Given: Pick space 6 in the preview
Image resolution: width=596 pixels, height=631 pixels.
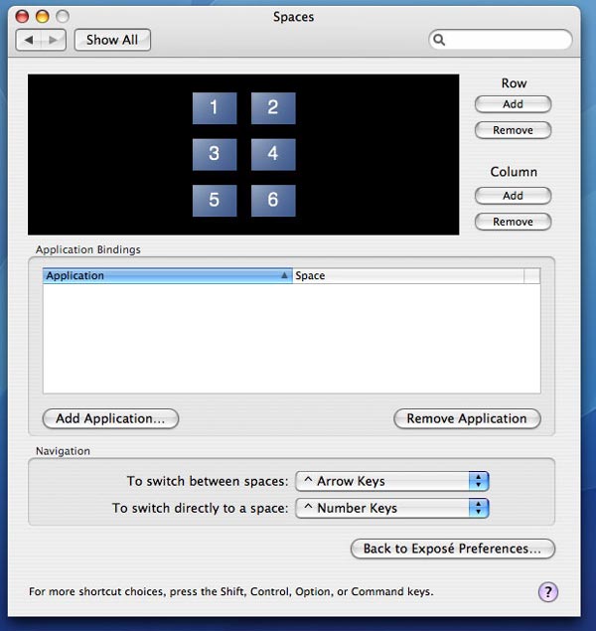Looking at the screenshot, I should pyautogui.click(x=273, y=201).
